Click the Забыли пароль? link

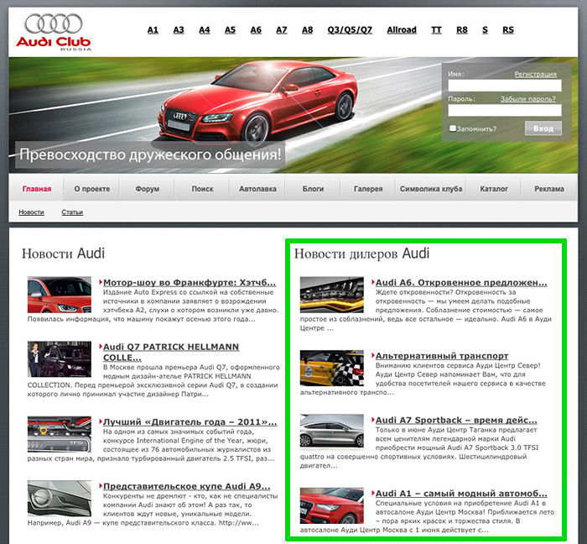click(528, 99)
